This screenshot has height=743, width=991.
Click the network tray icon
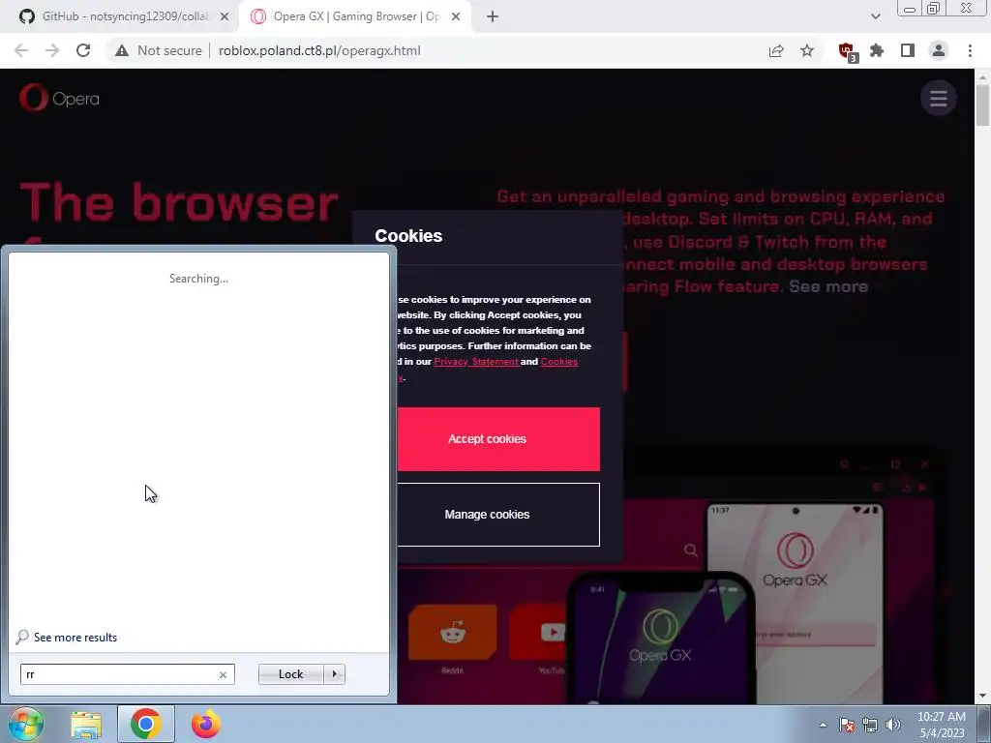click(870, 725)
